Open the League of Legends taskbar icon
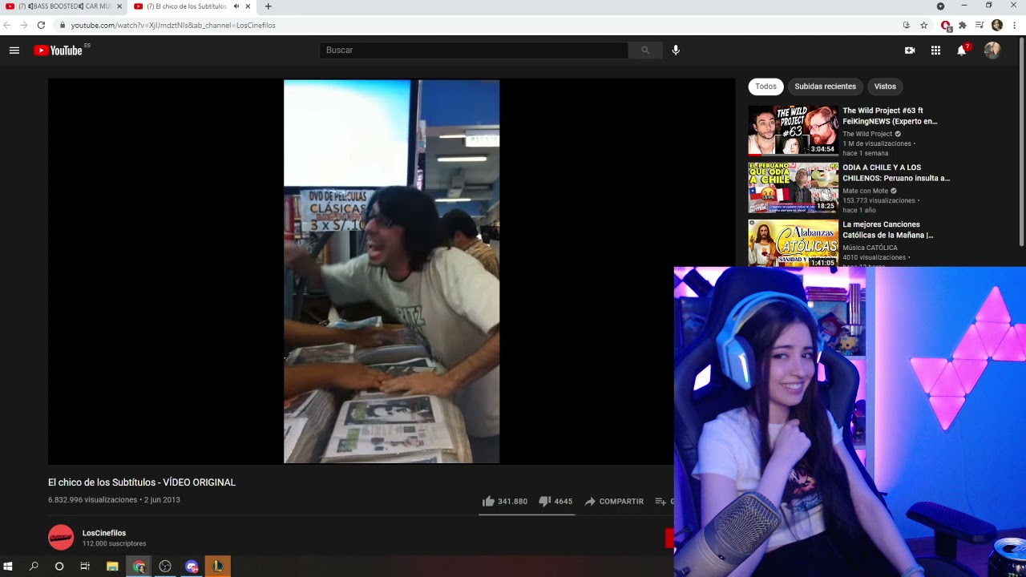 coord(217,567)
